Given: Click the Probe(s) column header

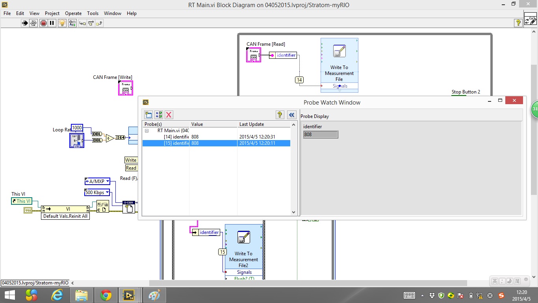Looking at the screenshot, I should pos(166,124).
